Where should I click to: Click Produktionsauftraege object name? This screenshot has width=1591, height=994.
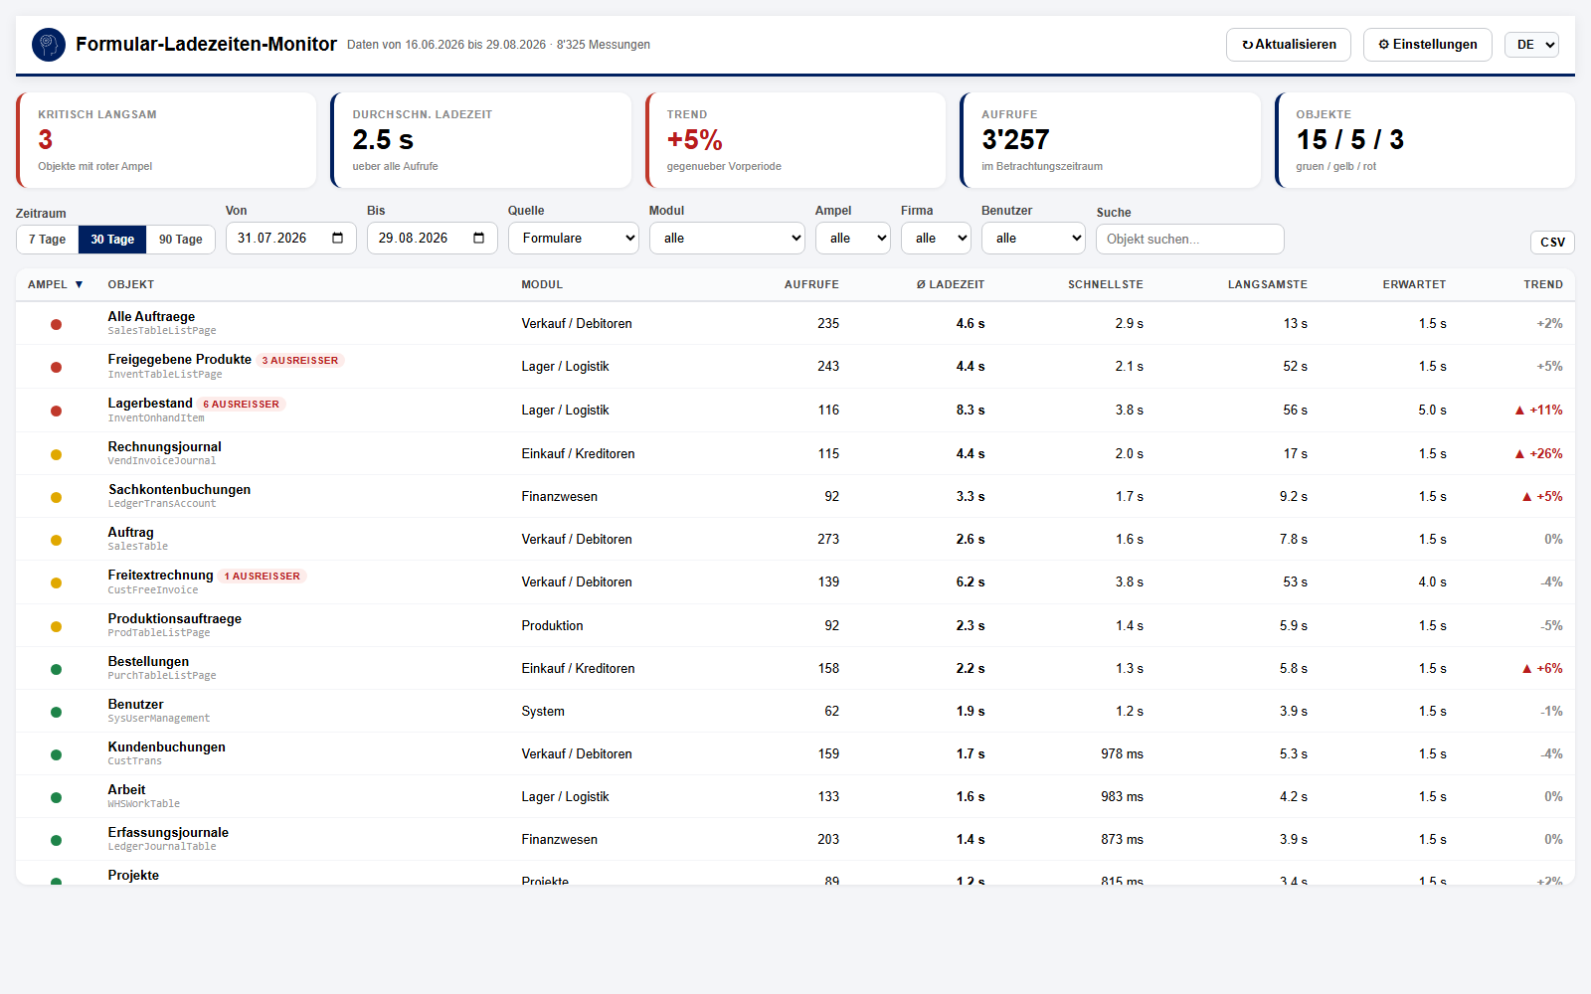(175, 619)
